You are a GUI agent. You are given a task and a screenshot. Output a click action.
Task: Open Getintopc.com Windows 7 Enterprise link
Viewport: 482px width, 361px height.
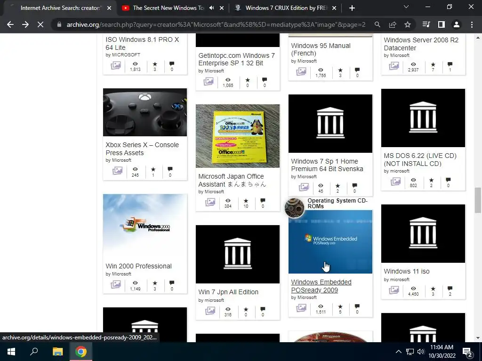point(236,59)
